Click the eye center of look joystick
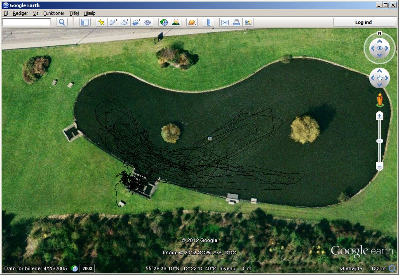This screenshot has height=275, width=399. [x=379, y=48]
